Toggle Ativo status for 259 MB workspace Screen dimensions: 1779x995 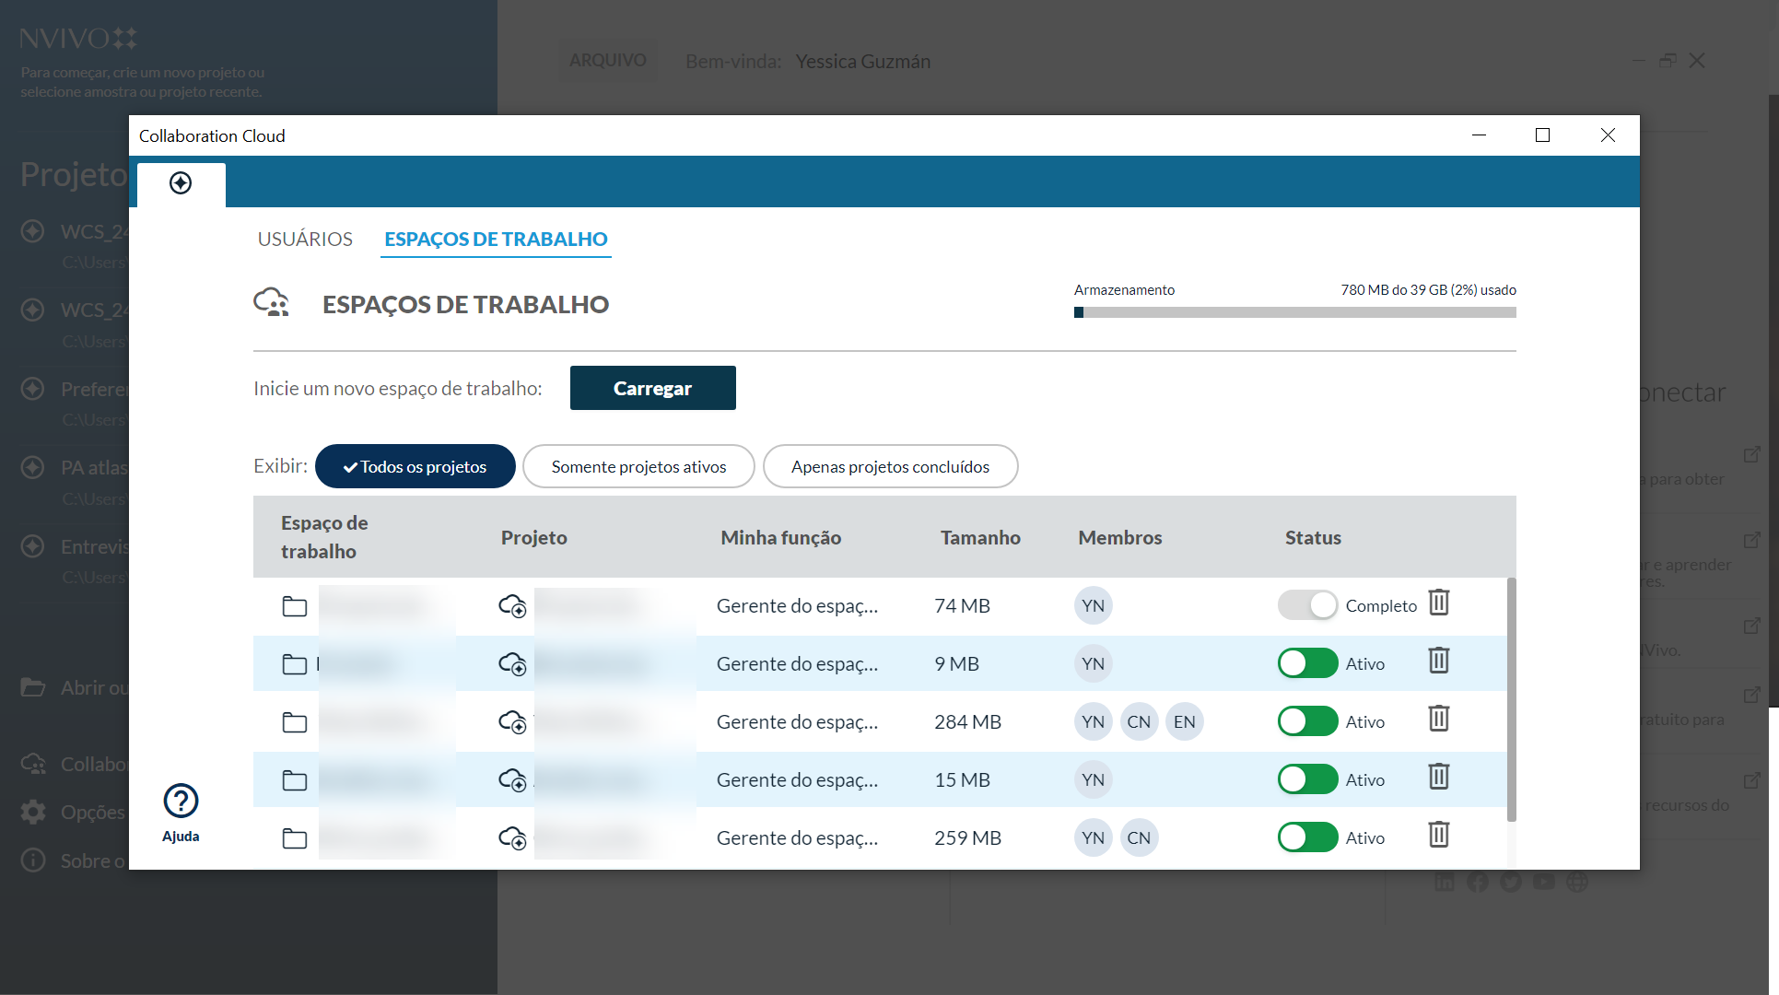(1307, 837)
